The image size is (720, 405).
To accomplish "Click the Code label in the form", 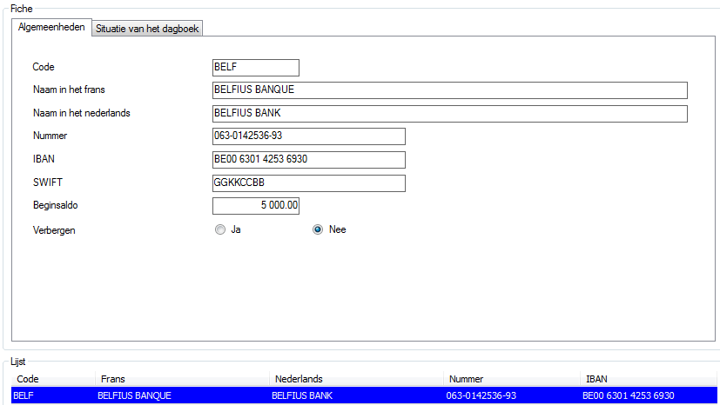I will pos(44,67).
